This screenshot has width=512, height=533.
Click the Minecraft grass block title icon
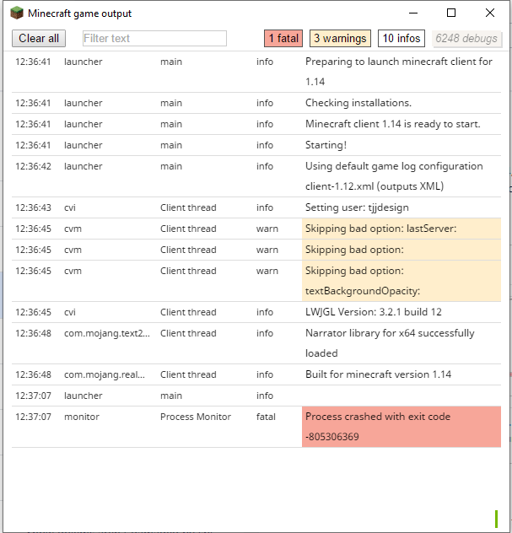click(x=17, y=13)
